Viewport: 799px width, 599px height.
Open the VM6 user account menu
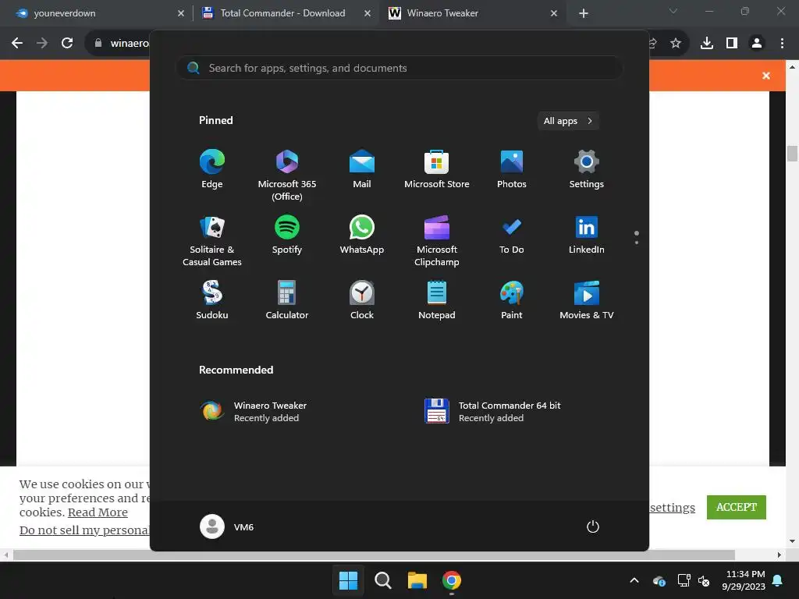click(227, 526)
